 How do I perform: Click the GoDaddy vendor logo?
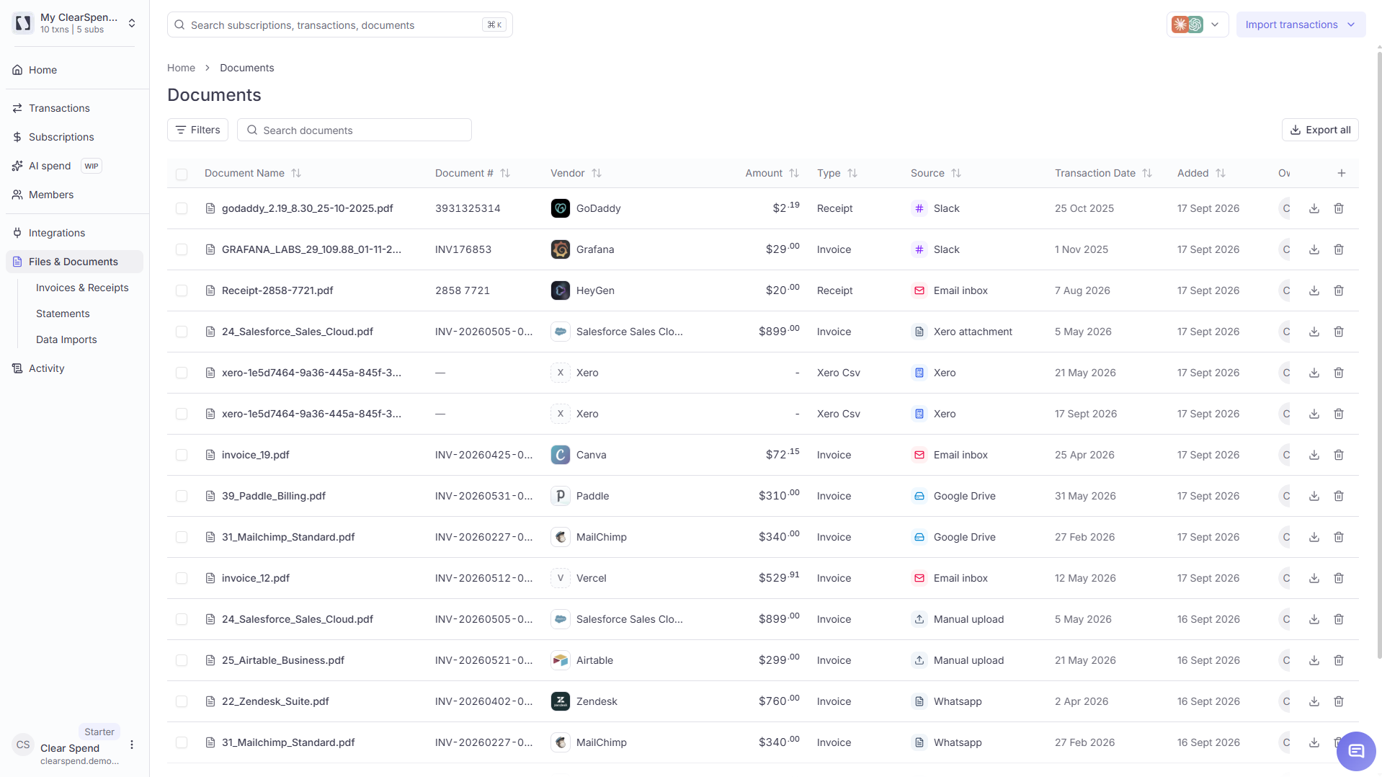pos(561,208)
